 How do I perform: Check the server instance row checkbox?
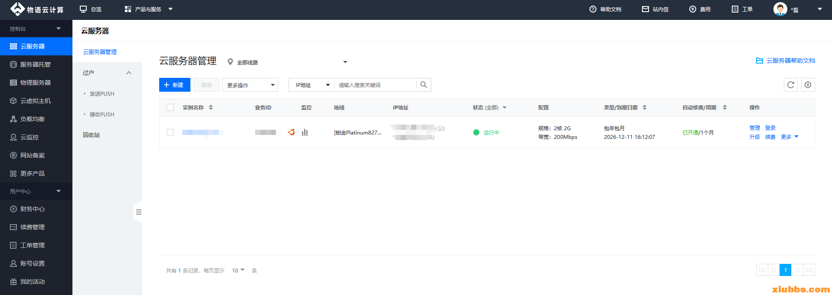click(170, 132)
